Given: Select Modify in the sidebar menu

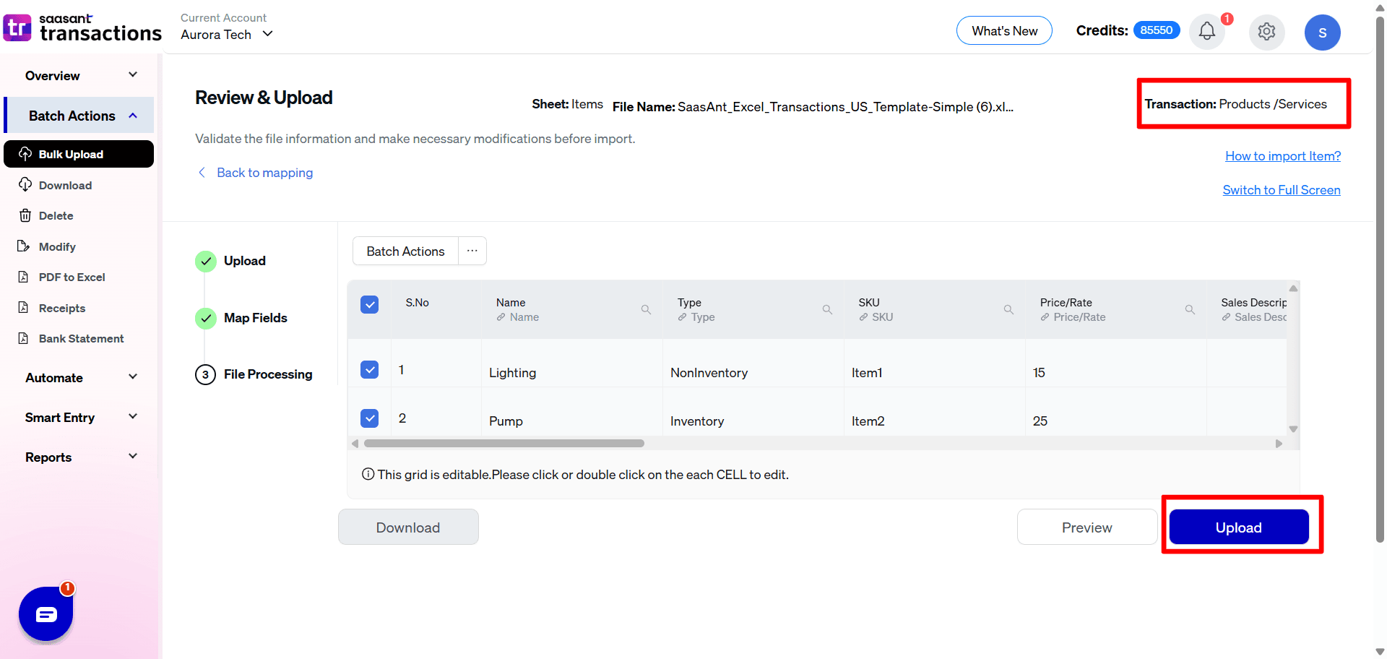Looking at the screenshot, I should 57,246.
